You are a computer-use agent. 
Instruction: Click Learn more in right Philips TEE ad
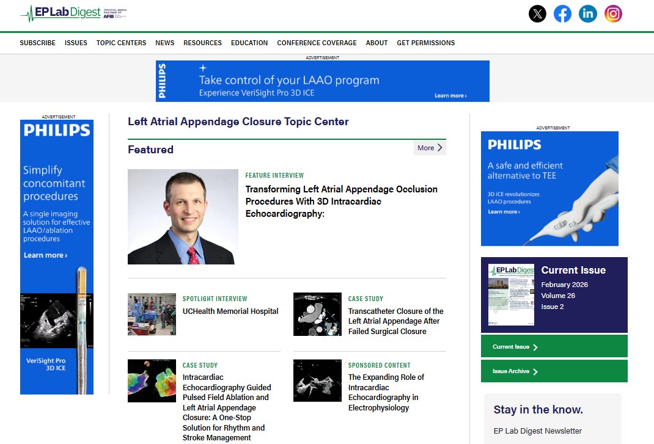504,212
